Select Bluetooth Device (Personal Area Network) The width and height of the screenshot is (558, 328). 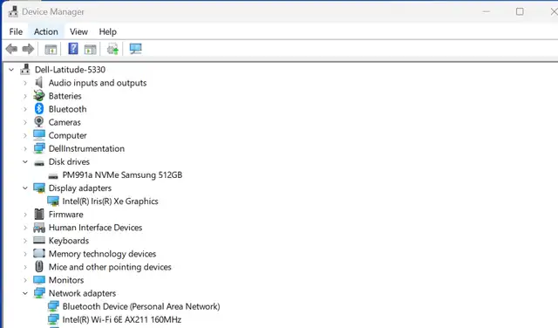141,306
